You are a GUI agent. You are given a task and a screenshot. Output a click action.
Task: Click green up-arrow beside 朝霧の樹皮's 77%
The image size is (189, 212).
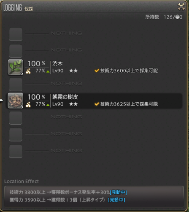48,105
